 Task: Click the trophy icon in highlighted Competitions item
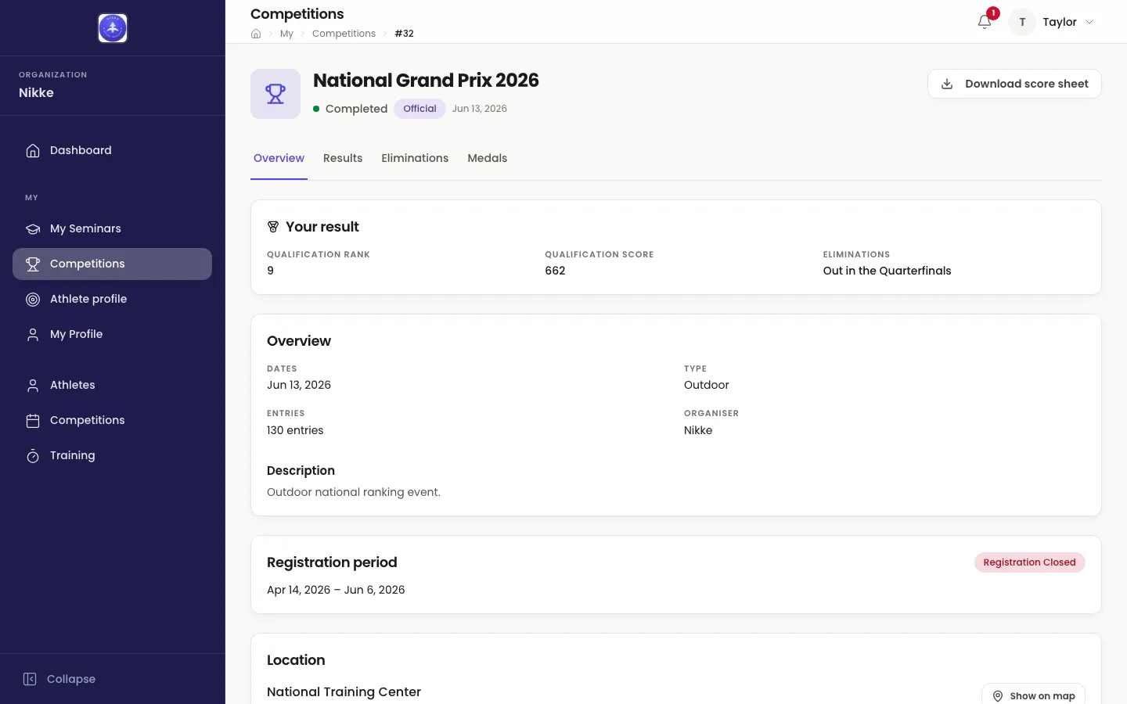33,264
